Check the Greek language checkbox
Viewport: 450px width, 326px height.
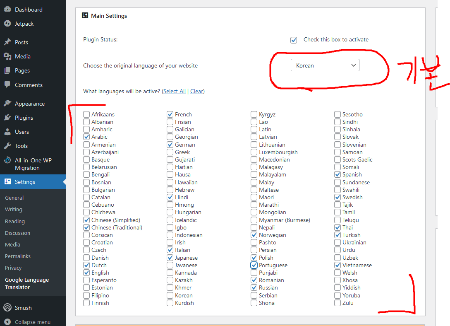[x=170, y=152]
